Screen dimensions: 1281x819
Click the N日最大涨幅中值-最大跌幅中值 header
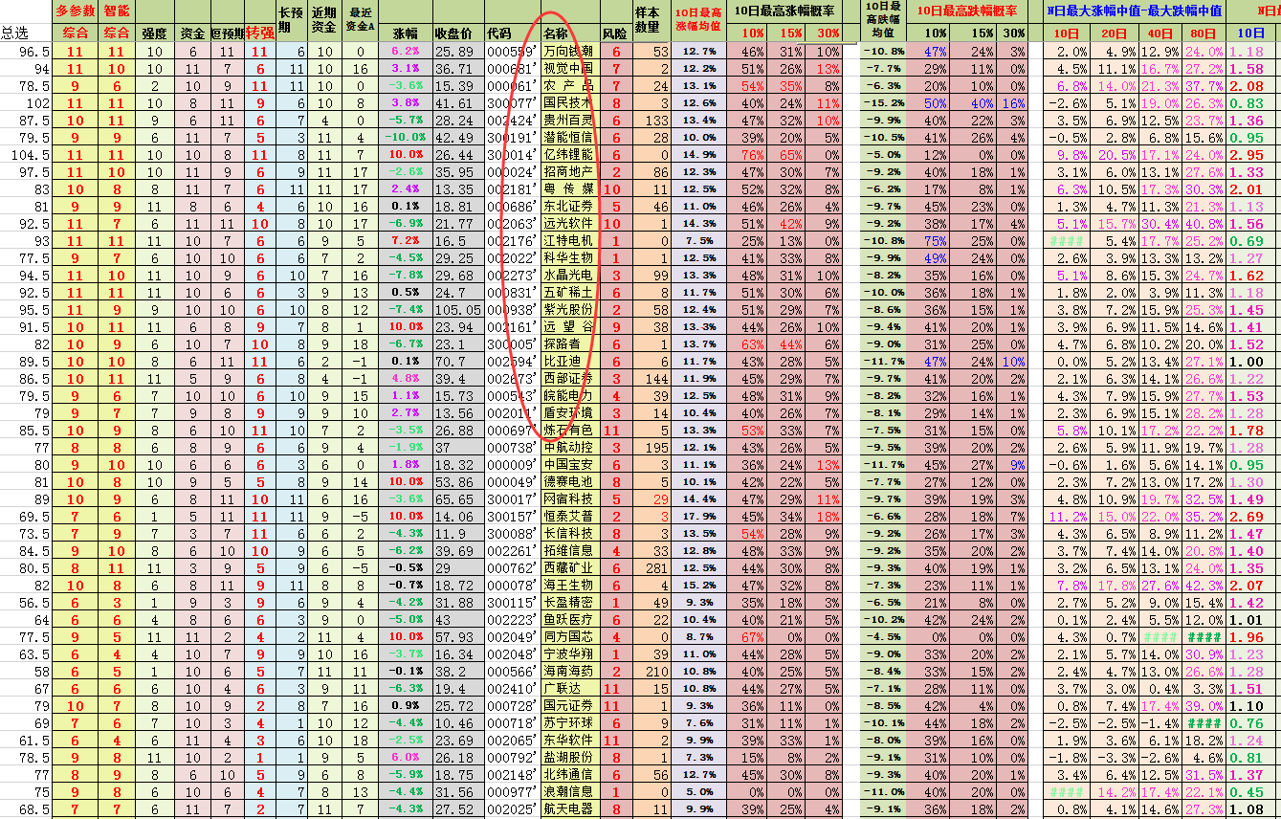tap(1134, 11)
